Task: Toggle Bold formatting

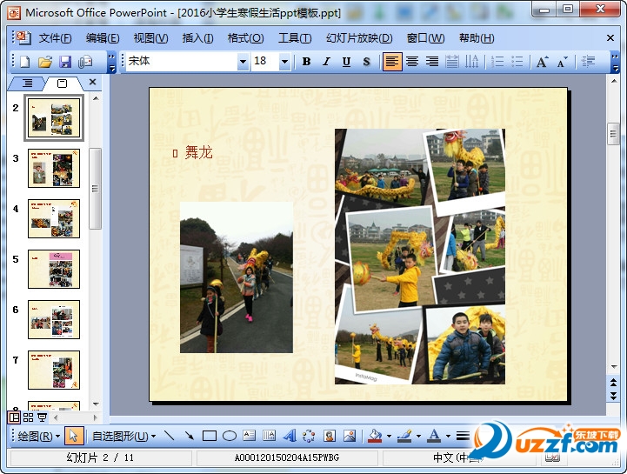Action: pyautogui.click(x=306, y=62)
